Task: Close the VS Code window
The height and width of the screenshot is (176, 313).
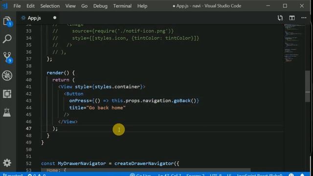Action: click(x=302, y=6)
